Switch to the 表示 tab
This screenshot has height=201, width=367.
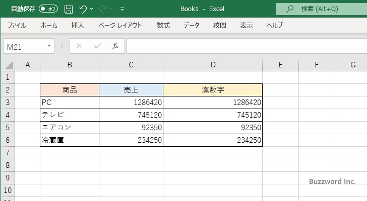point(246,25)
